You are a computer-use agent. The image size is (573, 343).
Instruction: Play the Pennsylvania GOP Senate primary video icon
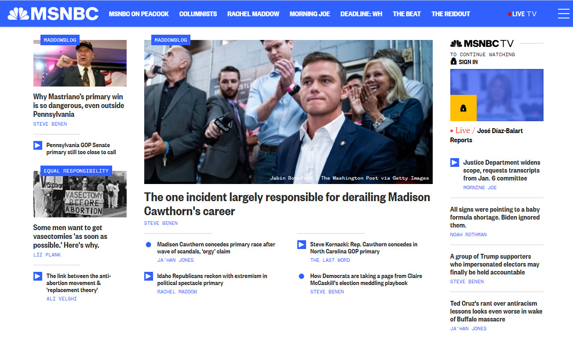pyautogui.click(x=38, y=145)
